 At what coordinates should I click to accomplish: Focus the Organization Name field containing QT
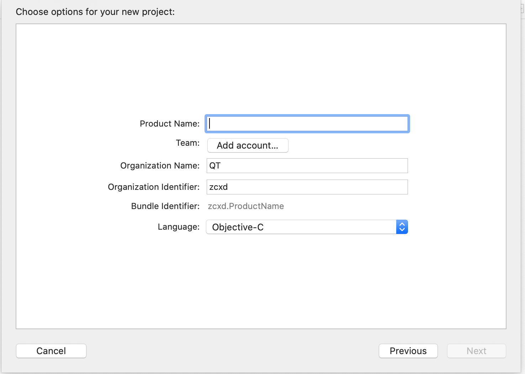[307, 166]
